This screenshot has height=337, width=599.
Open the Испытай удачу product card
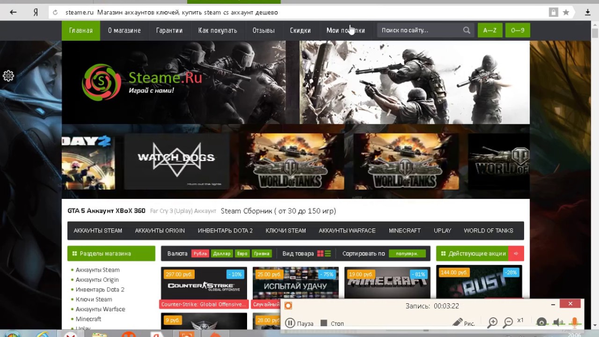295,283
